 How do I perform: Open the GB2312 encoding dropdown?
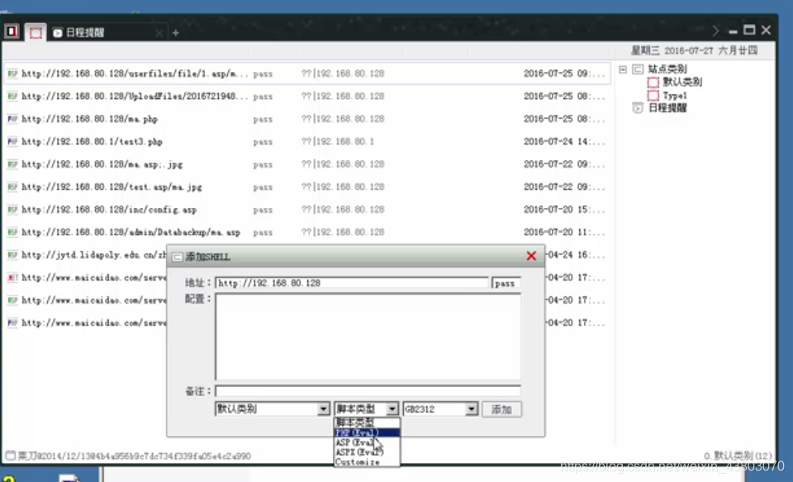(472, 409)
